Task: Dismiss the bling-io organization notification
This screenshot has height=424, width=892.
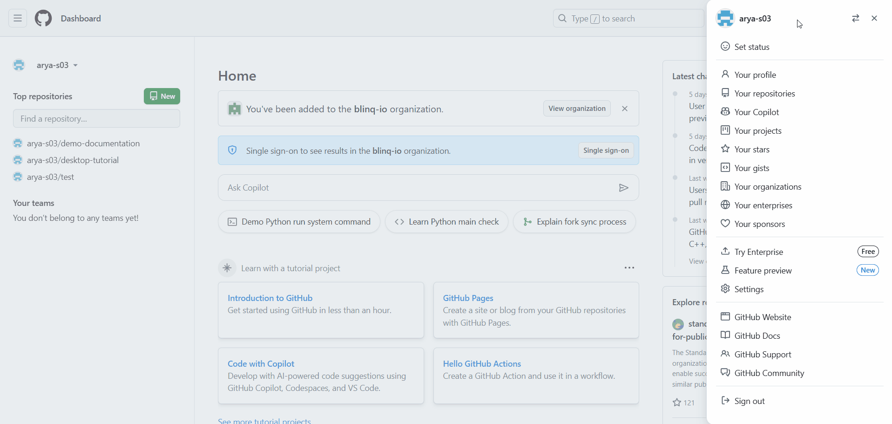Action: tap(625, 108)
